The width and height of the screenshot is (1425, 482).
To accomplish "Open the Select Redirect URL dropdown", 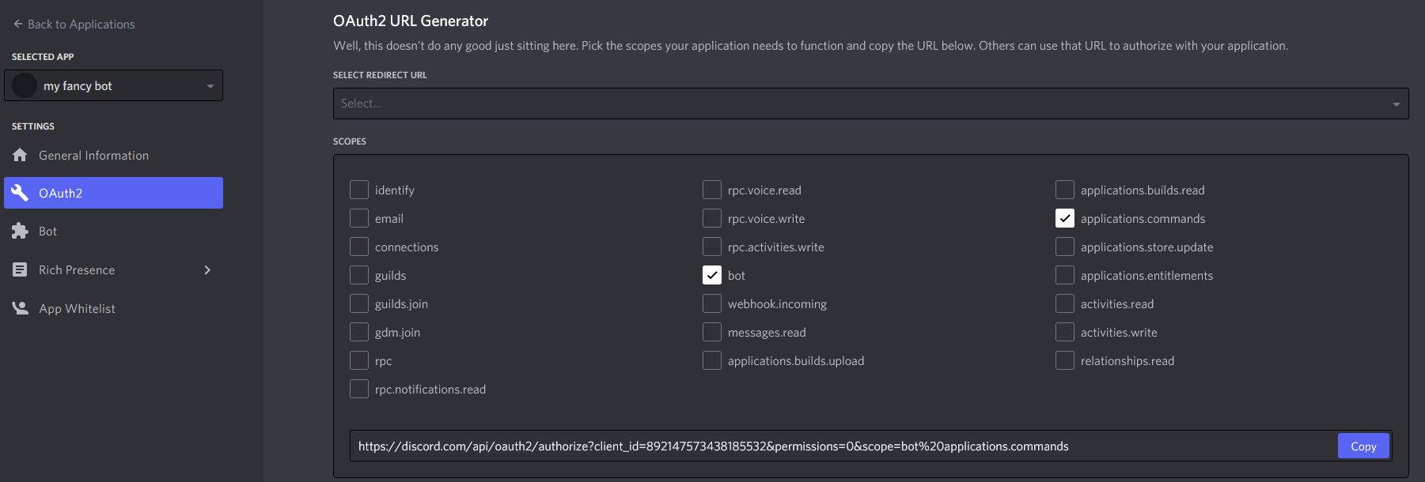I will tap(870, 103).
